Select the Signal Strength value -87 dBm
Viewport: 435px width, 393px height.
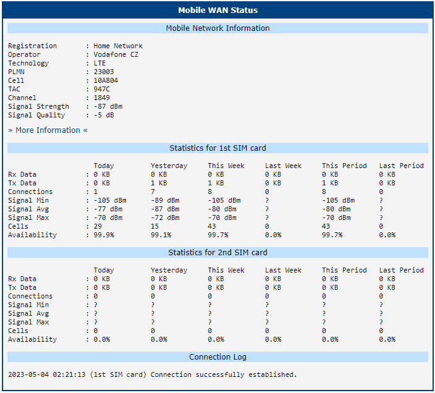[108, 106]
